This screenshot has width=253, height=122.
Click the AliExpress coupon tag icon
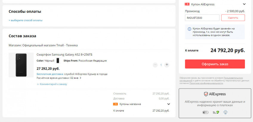[187, 4]
